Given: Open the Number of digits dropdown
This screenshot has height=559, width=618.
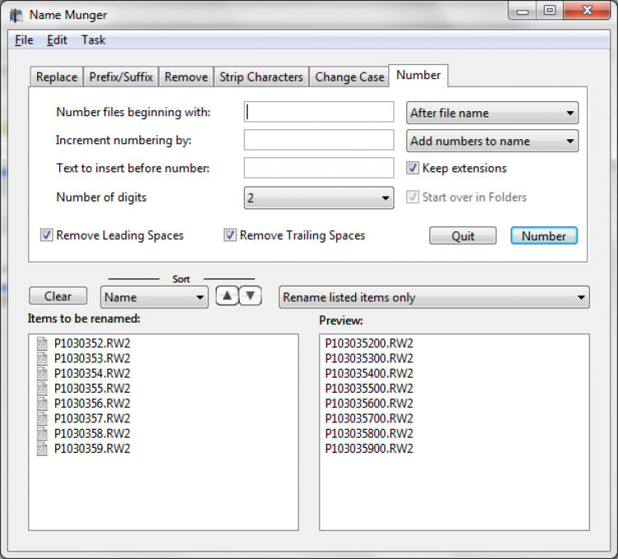Looking at the screenshot, I should click(319, 198).
